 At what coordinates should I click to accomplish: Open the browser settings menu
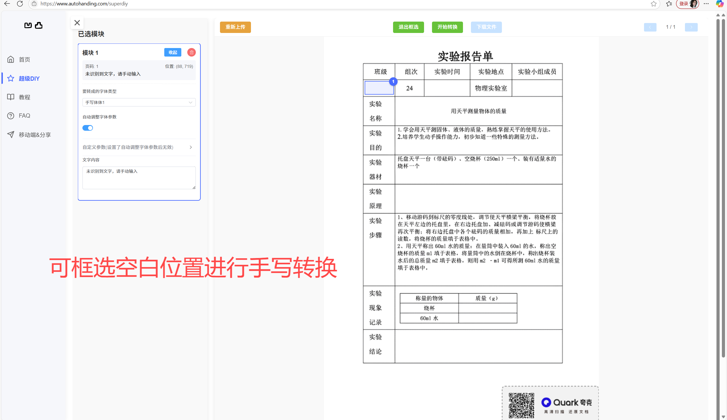click(706, 4)
